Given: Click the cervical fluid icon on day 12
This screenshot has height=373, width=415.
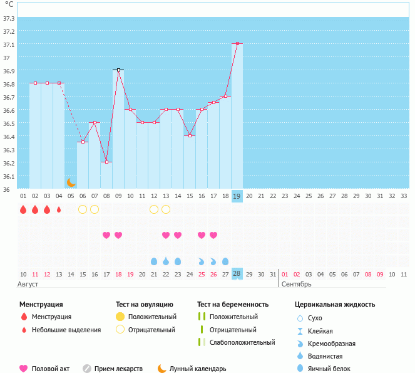Looking at the screenshot, I should tap(154, 261).
